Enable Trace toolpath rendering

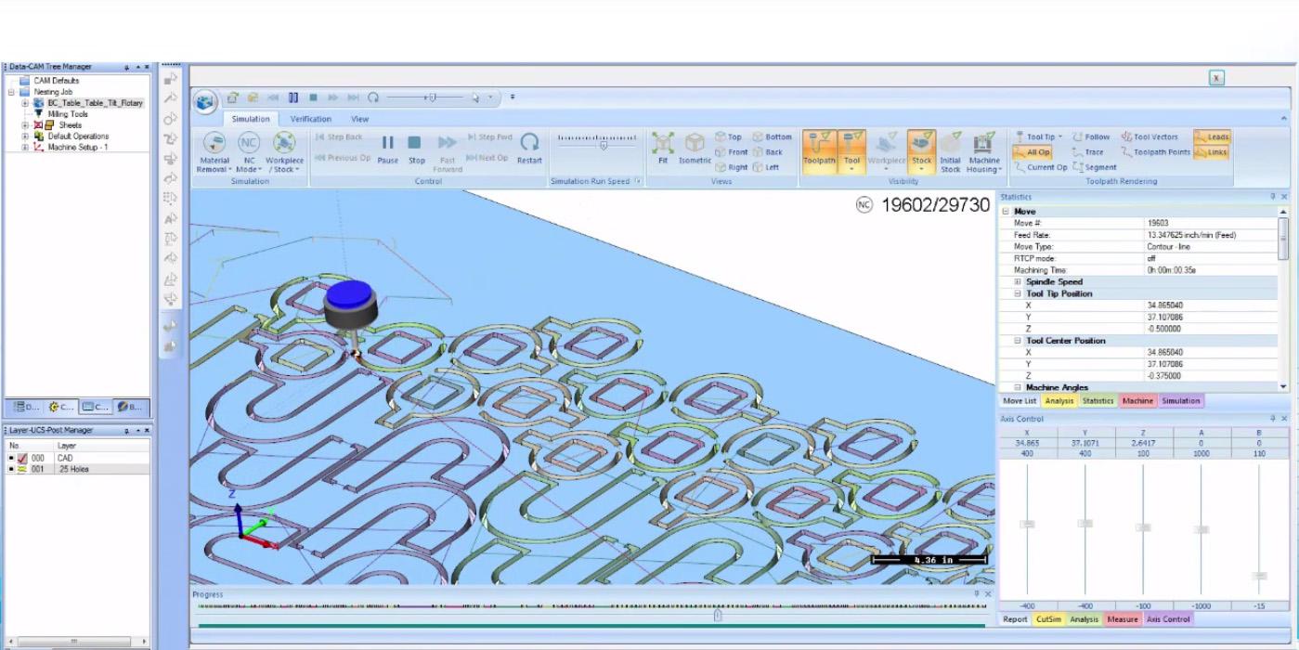tap(1088, 152)
